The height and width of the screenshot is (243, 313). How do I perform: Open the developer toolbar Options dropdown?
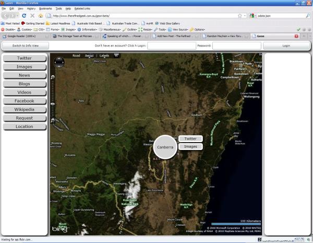(x=197, y=30)
